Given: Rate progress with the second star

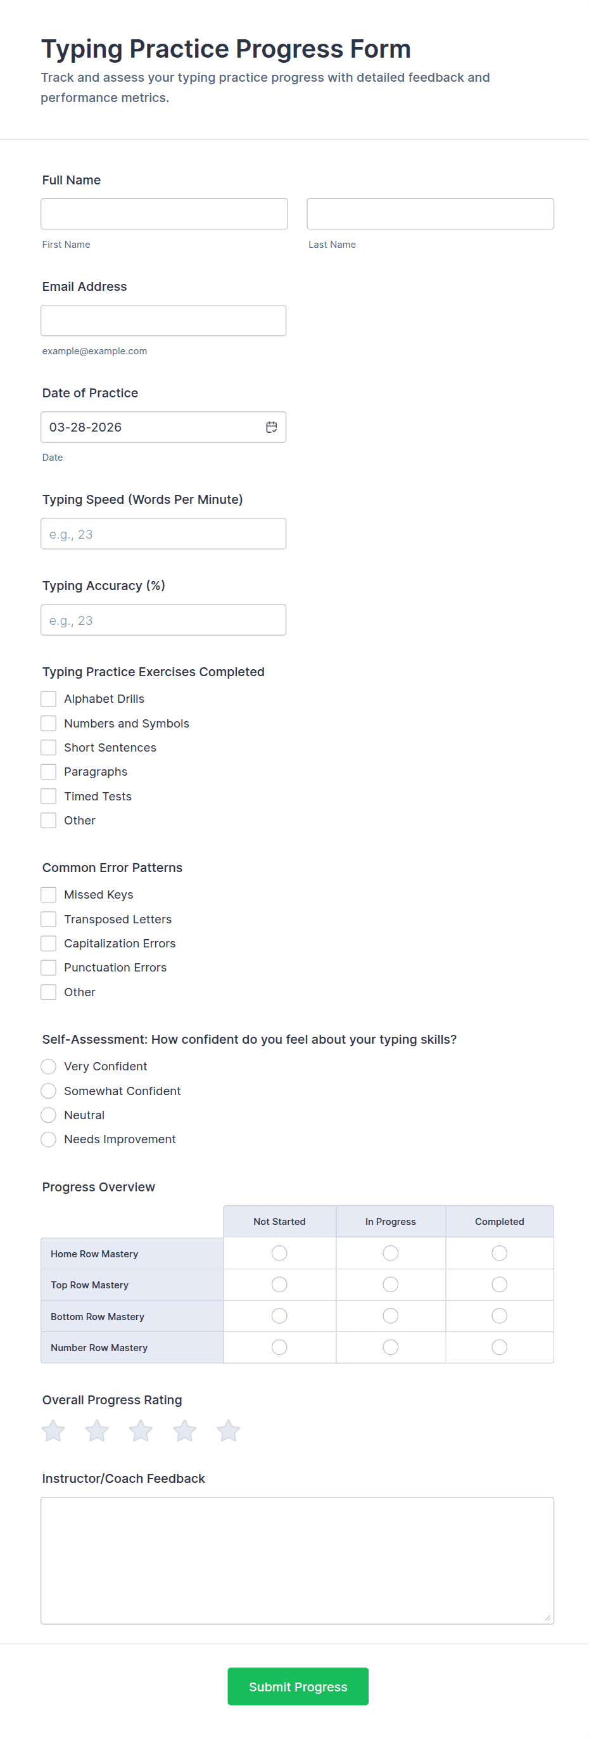Looking at the screenshot, I should (x=97, y=1430).
